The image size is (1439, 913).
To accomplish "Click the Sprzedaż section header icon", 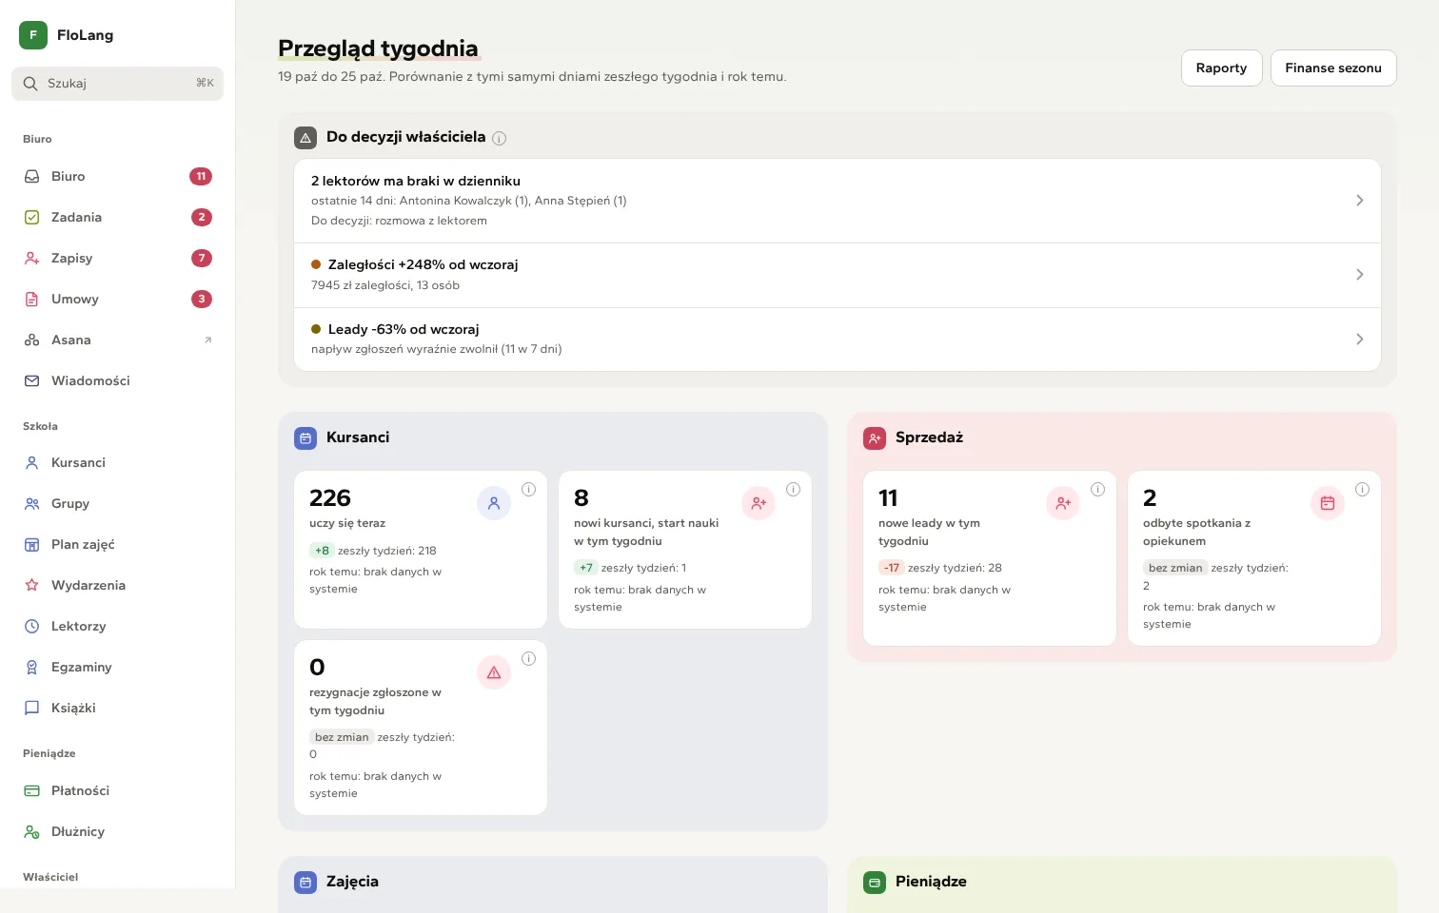I will (875, 438).
